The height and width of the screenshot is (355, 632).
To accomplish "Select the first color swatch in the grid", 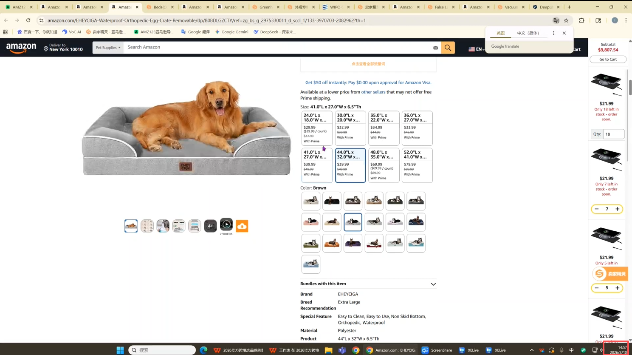I will point(310,201).
